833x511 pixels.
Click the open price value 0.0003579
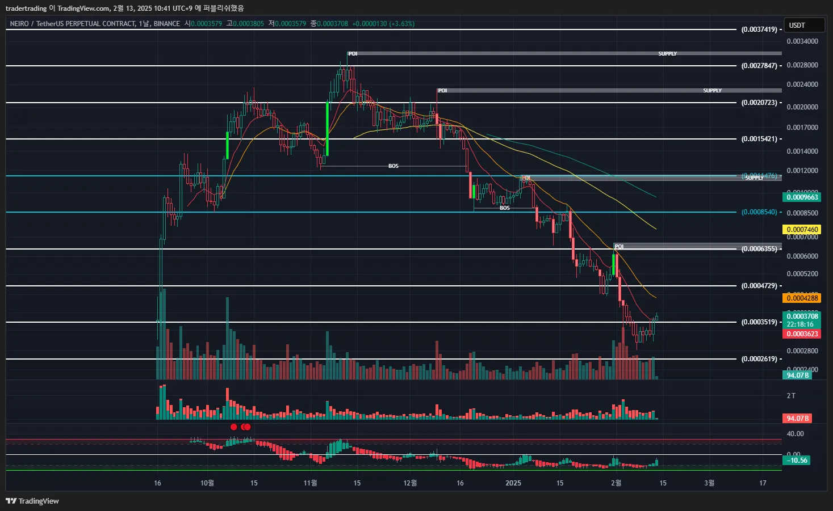206,24
